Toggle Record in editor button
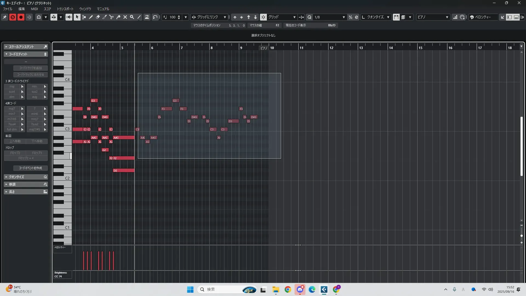 21,17
